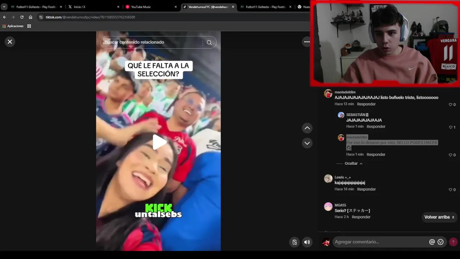This screenshot has height=259, width=460.
Task: Close the 'Inicio / X' tab
Action: coord(118,7)
